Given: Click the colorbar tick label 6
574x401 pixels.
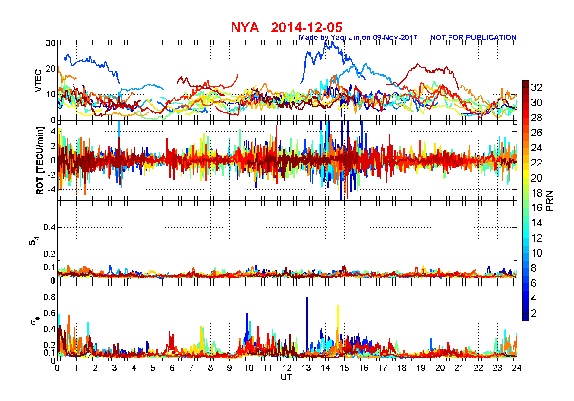Looking at the screenshot, I should [534, 283].
